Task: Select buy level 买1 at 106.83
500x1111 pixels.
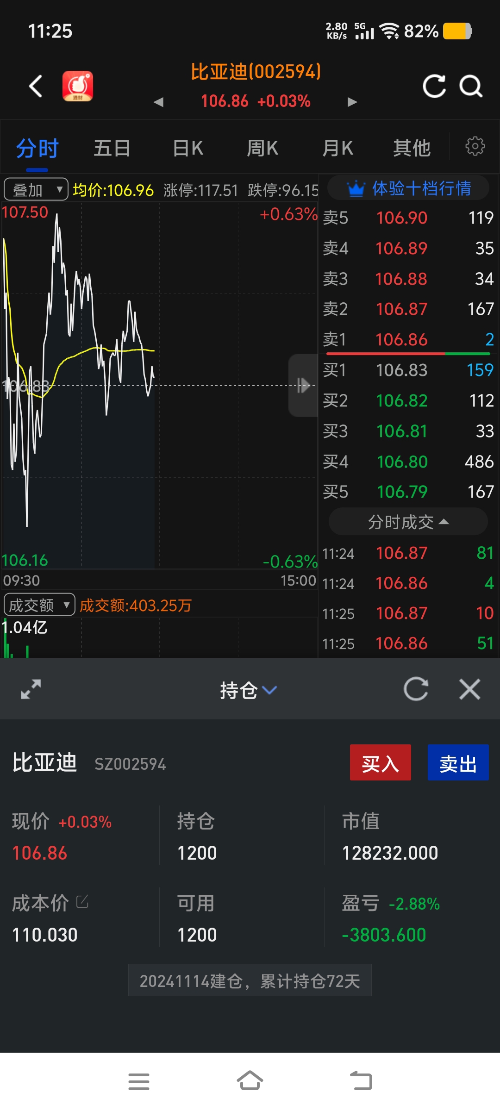Action: [x=408, y=370]
